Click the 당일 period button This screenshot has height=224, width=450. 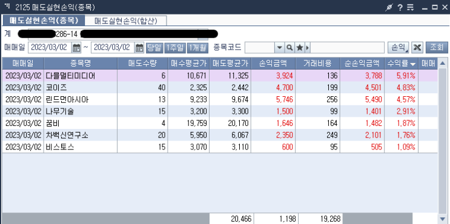point(154,48)
